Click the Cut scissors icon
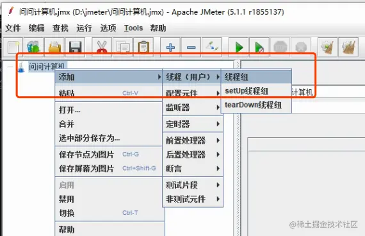Screen dimensions: 365x236 point(102,47)
